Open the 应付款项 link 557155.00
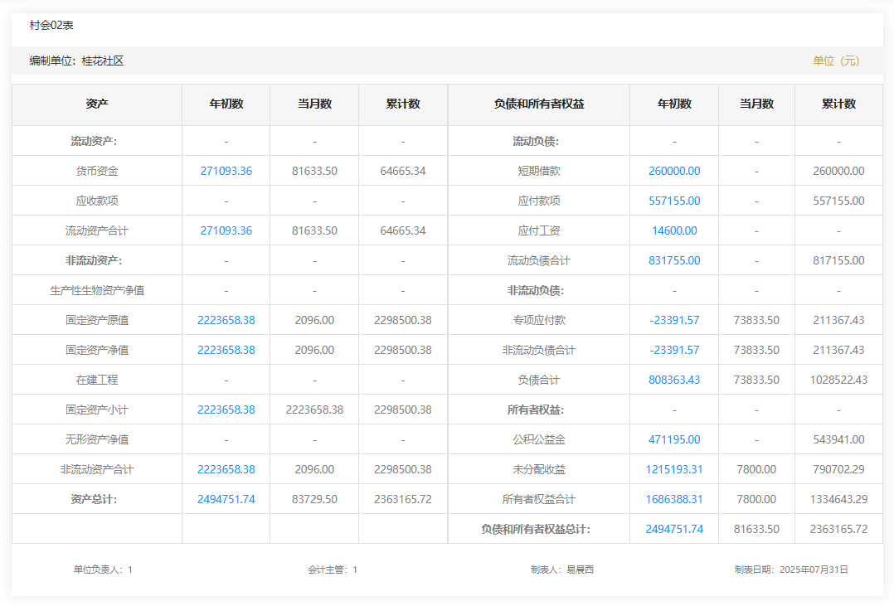Screen dimensions: 894x606 pyautogui.click(x=673, y=201)
